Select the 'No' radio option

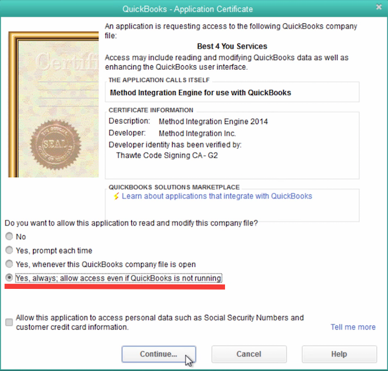point(9,237)
